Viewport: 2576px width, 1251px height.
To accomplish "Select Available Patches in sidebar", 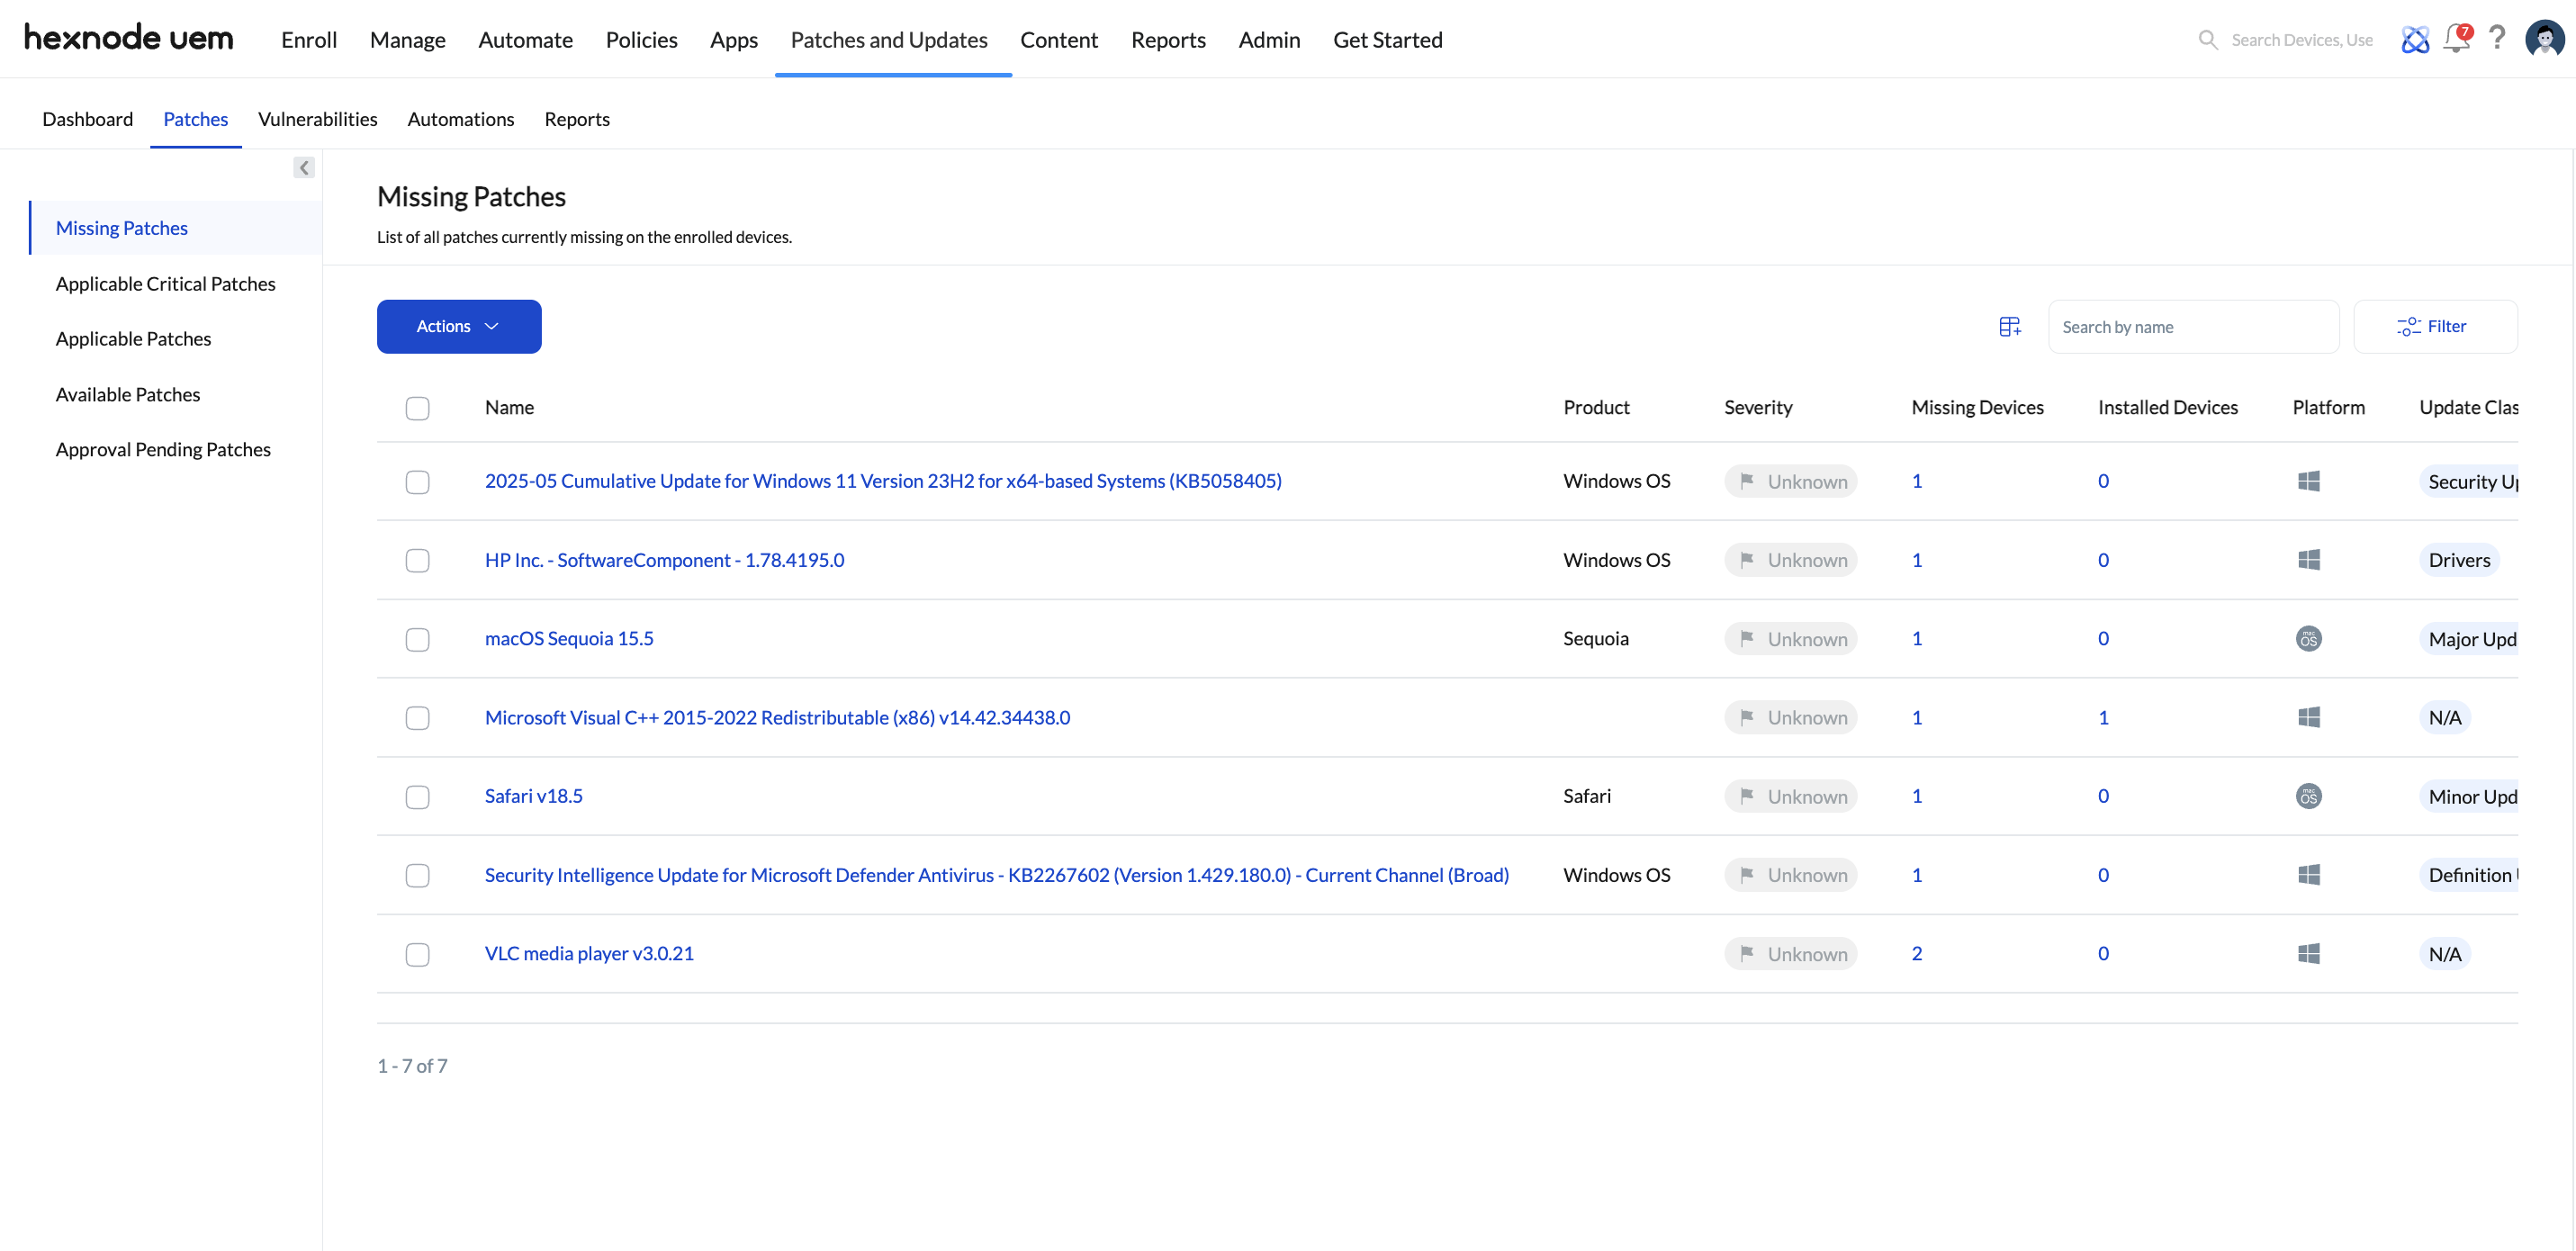I will pyautogui.click(x=127, y=394).
